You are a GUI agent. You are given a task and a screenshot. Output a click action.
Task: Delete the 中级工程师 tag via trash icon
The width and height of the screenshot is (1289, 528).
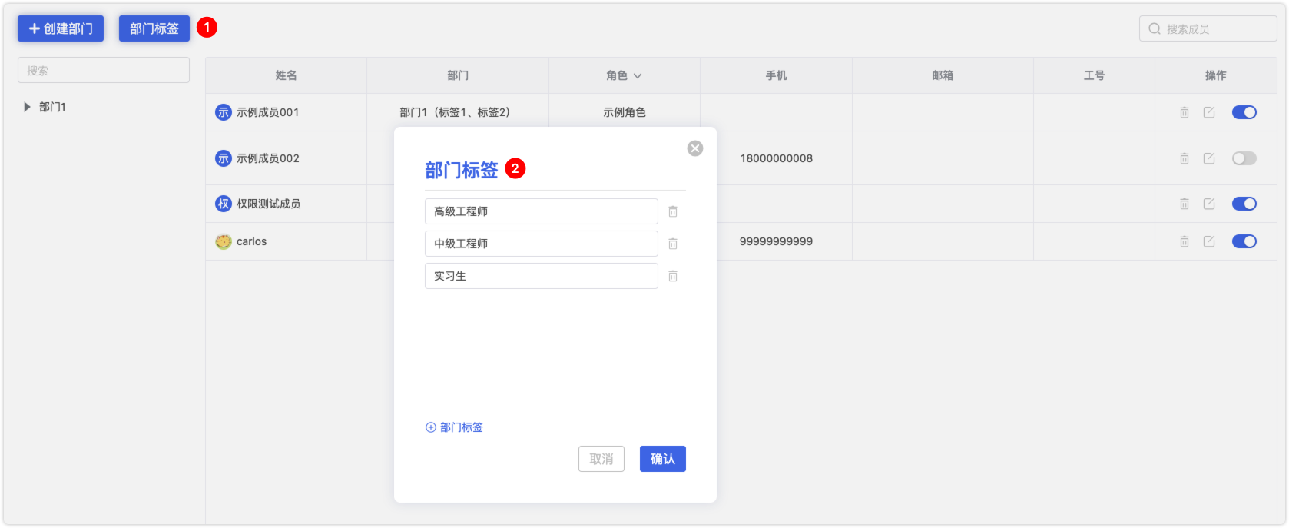[673, 244]
